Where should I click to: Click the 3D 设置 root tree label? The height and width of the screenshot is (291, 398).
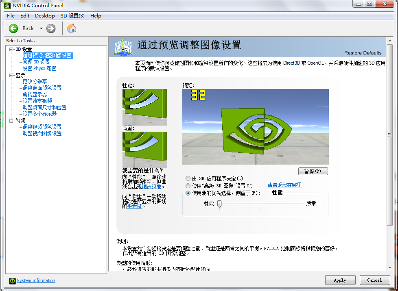[24, 49]
